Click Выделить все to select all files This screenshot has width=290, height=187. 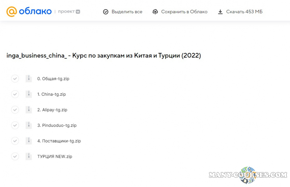pos(123,12)
